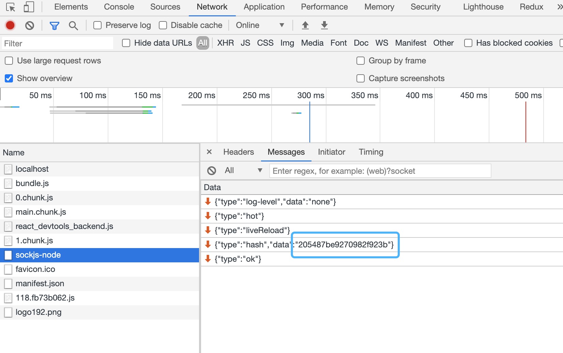
Task: Enable Capture screenshots
Action: click(x=361, y=78)
